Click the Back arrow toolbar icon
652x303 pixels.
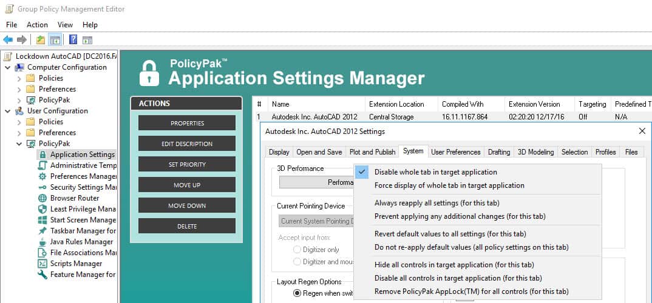8,40
